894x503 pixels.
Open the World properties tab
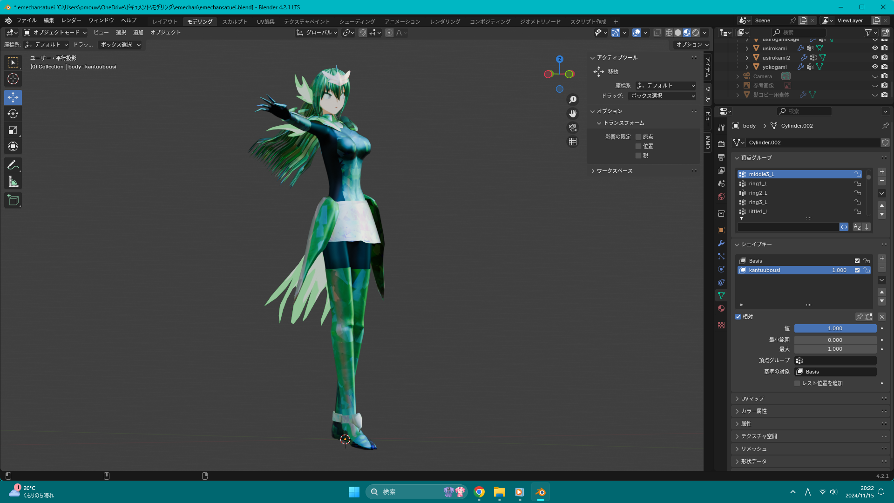(x=721, y=196)
